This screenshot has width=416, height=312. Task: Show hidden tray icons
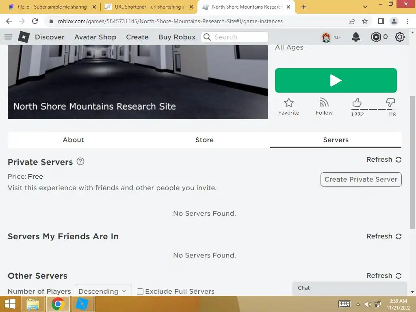pos(358,304)
